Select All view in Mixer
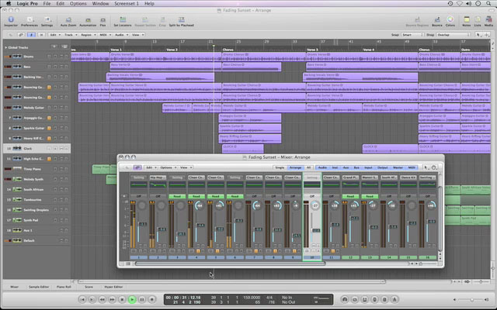Image resolution: width=497 pixels, height=310 pixels. coord(308,167)
